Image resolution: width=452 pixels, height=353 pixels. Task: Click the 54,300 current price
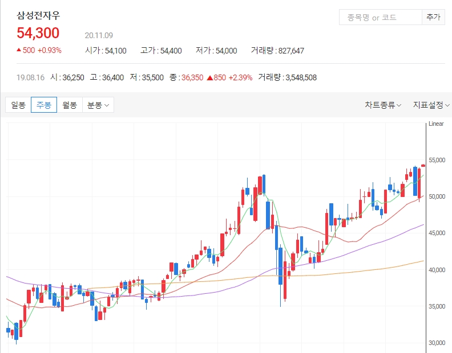[x=38, y=33]
